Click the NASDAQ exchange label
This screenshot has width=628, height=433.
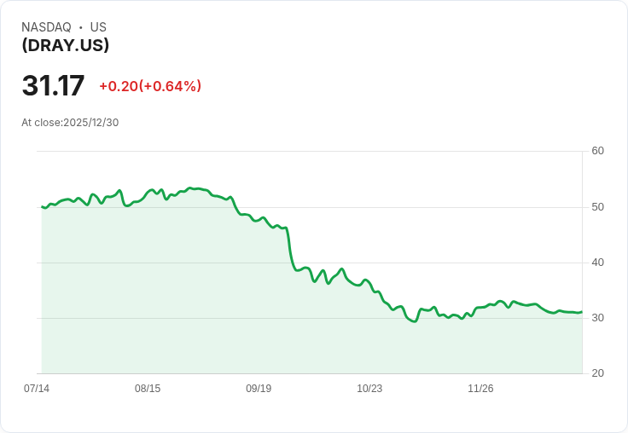pos(46,27)
